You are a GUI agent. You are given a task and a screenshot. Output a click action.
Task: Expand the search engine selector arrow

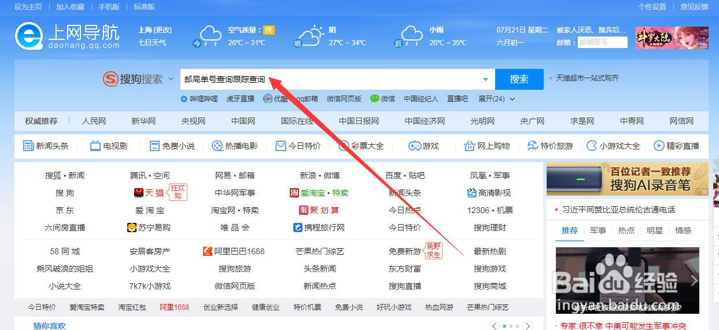171,79
